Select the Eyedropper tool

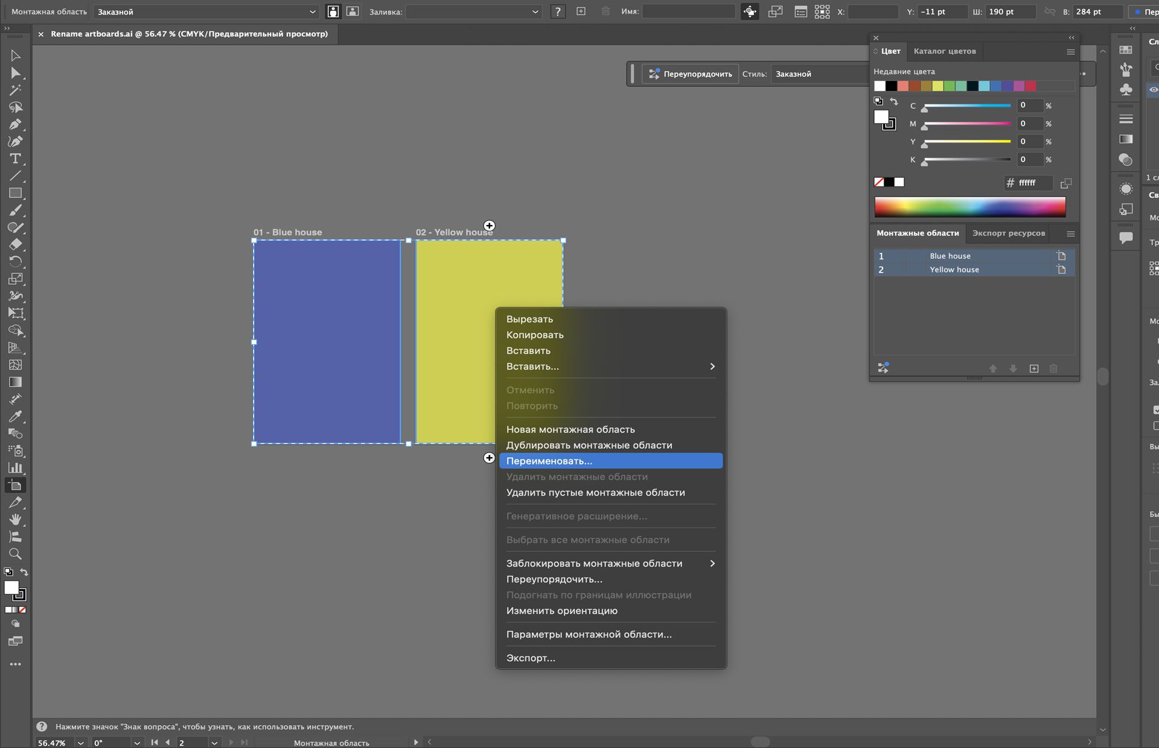16,416
